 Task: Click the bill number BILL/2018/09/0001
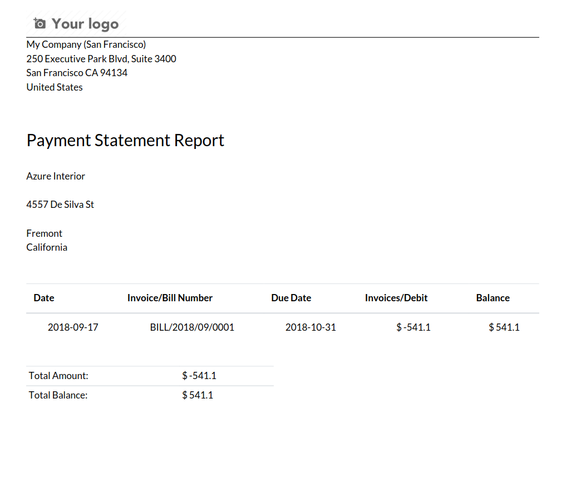tap(192, 327)
